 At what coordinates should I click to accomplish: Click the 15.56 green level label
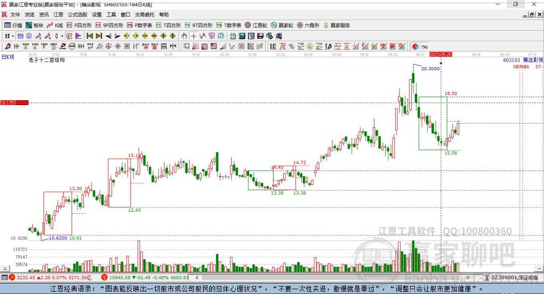coord(450,153)
